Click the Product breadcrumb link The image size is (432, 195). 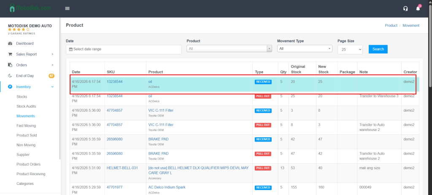(x=391, y=25)
